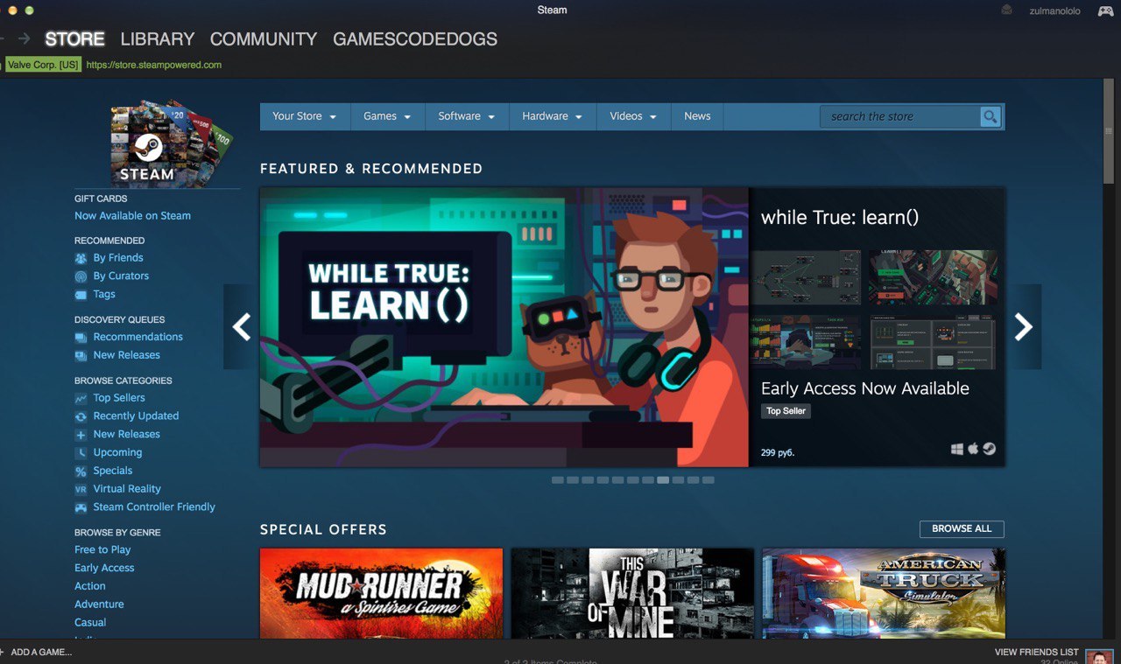Switch to the LIBRARY tab
This screenshot has width=1121, height=664.
point(157,38)
